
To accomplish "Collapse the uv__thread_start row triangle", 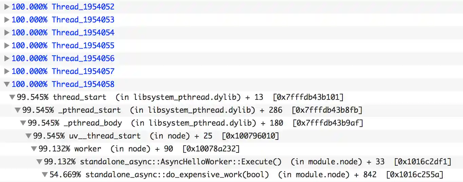I will coord(28,136).
